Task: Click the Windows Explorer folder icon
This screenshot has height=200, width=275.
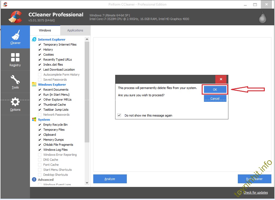Action: point(34,85)
